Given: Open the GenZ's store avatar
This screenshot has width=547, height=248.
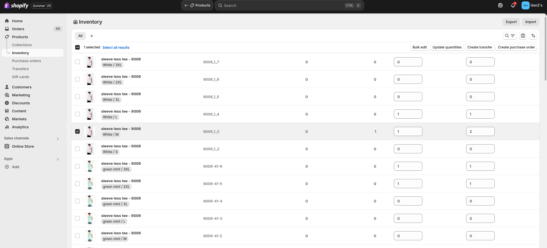Looking at the screenshot, I should 525,5.
